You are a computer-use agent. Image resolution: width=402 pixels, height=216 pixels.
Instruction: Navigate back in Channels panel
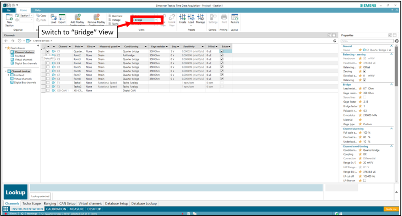pos(6,41)
